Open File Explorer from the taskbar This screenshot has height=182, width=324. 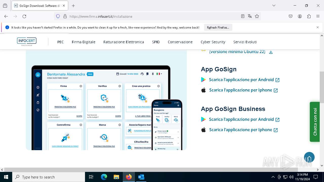(116, 177)
